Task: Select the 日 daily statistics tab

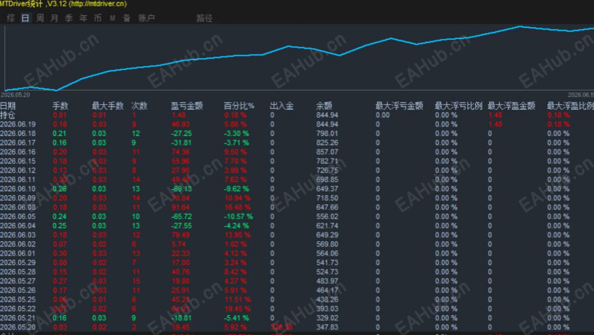Action: point(25,18)
